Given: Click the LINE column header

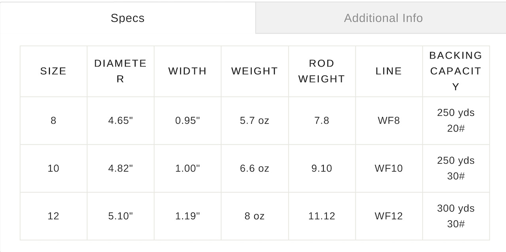Looking at the screenshot, I should click(389, 71).
